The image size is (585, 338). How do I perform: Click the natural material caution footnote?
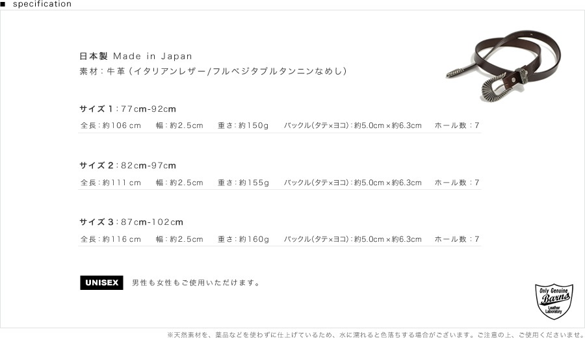click(x=375, y=334)
